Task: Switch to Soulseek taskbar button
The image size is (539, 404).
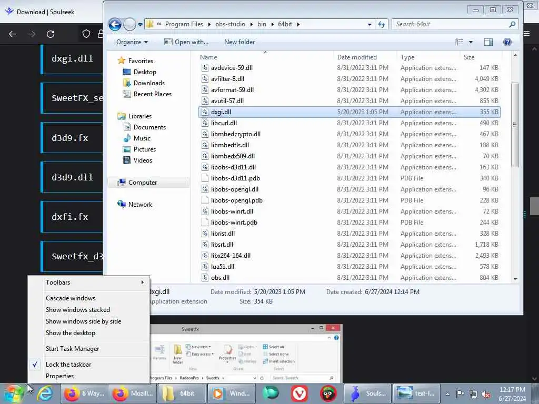Action: pos(367,393)
